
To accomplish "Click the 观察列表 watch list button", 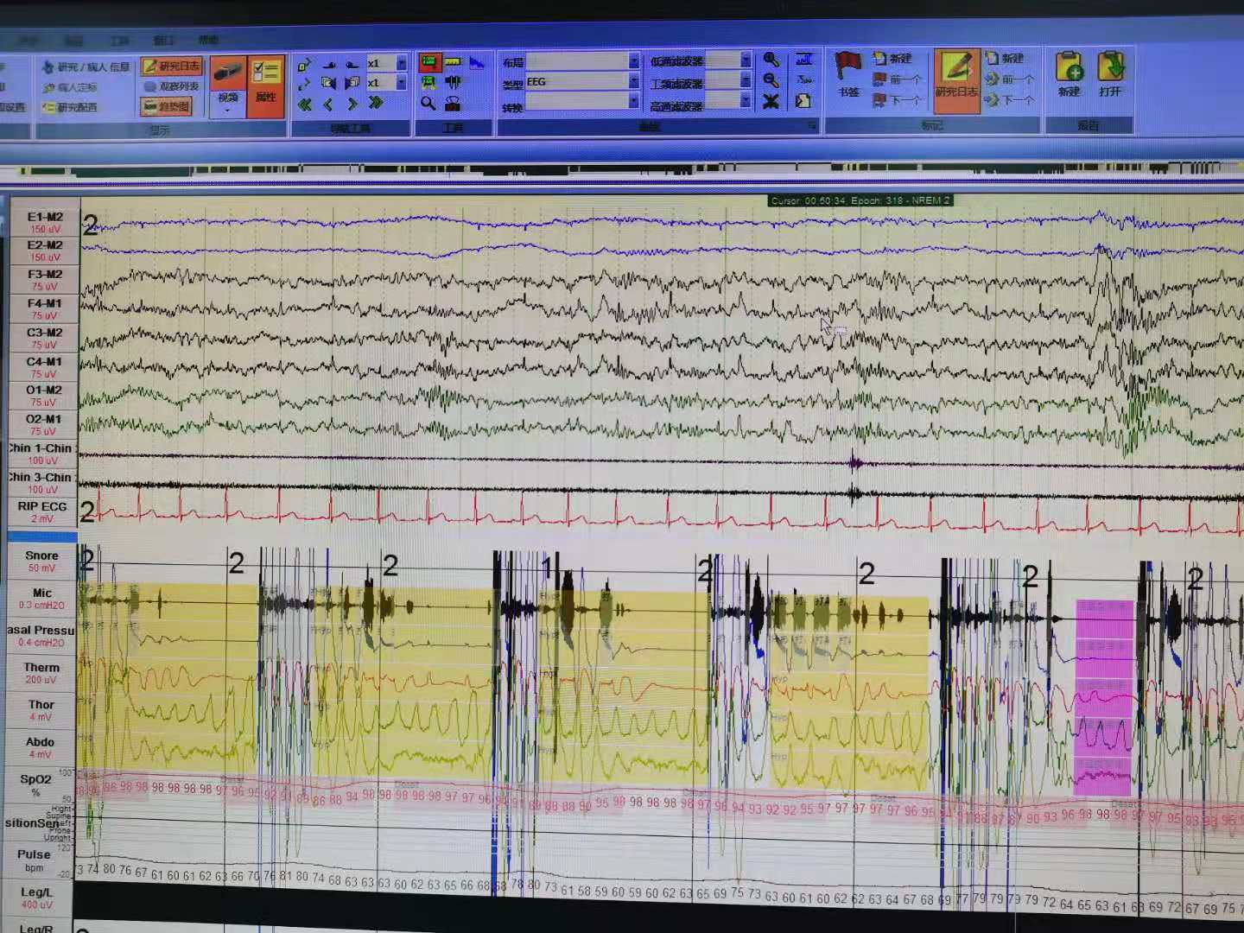I will coord(172,86).
